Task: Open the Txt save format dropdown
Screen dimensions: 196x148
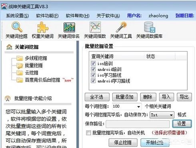Action: (x=171, y=115)
